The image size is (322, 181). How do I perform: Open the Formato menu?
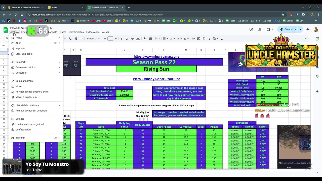pos(53,32)
